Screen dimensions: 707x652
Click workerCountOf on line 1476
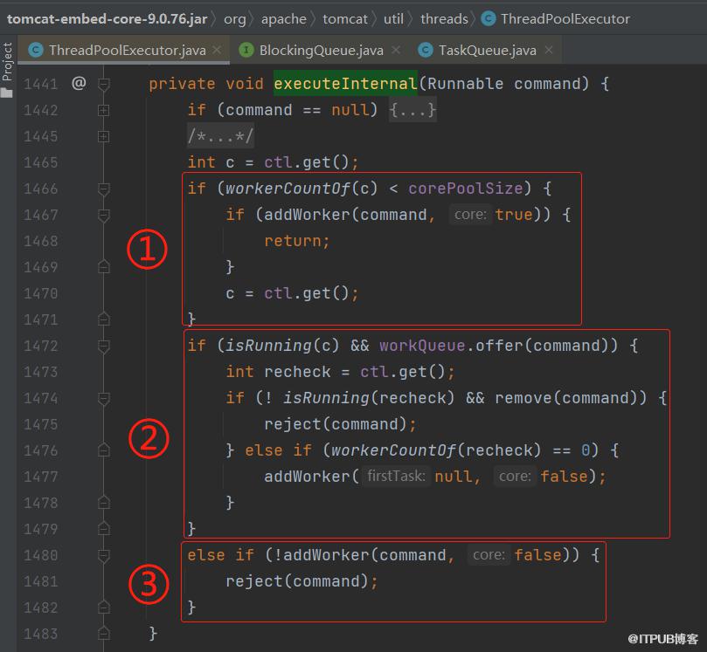(x=393, y=450)
